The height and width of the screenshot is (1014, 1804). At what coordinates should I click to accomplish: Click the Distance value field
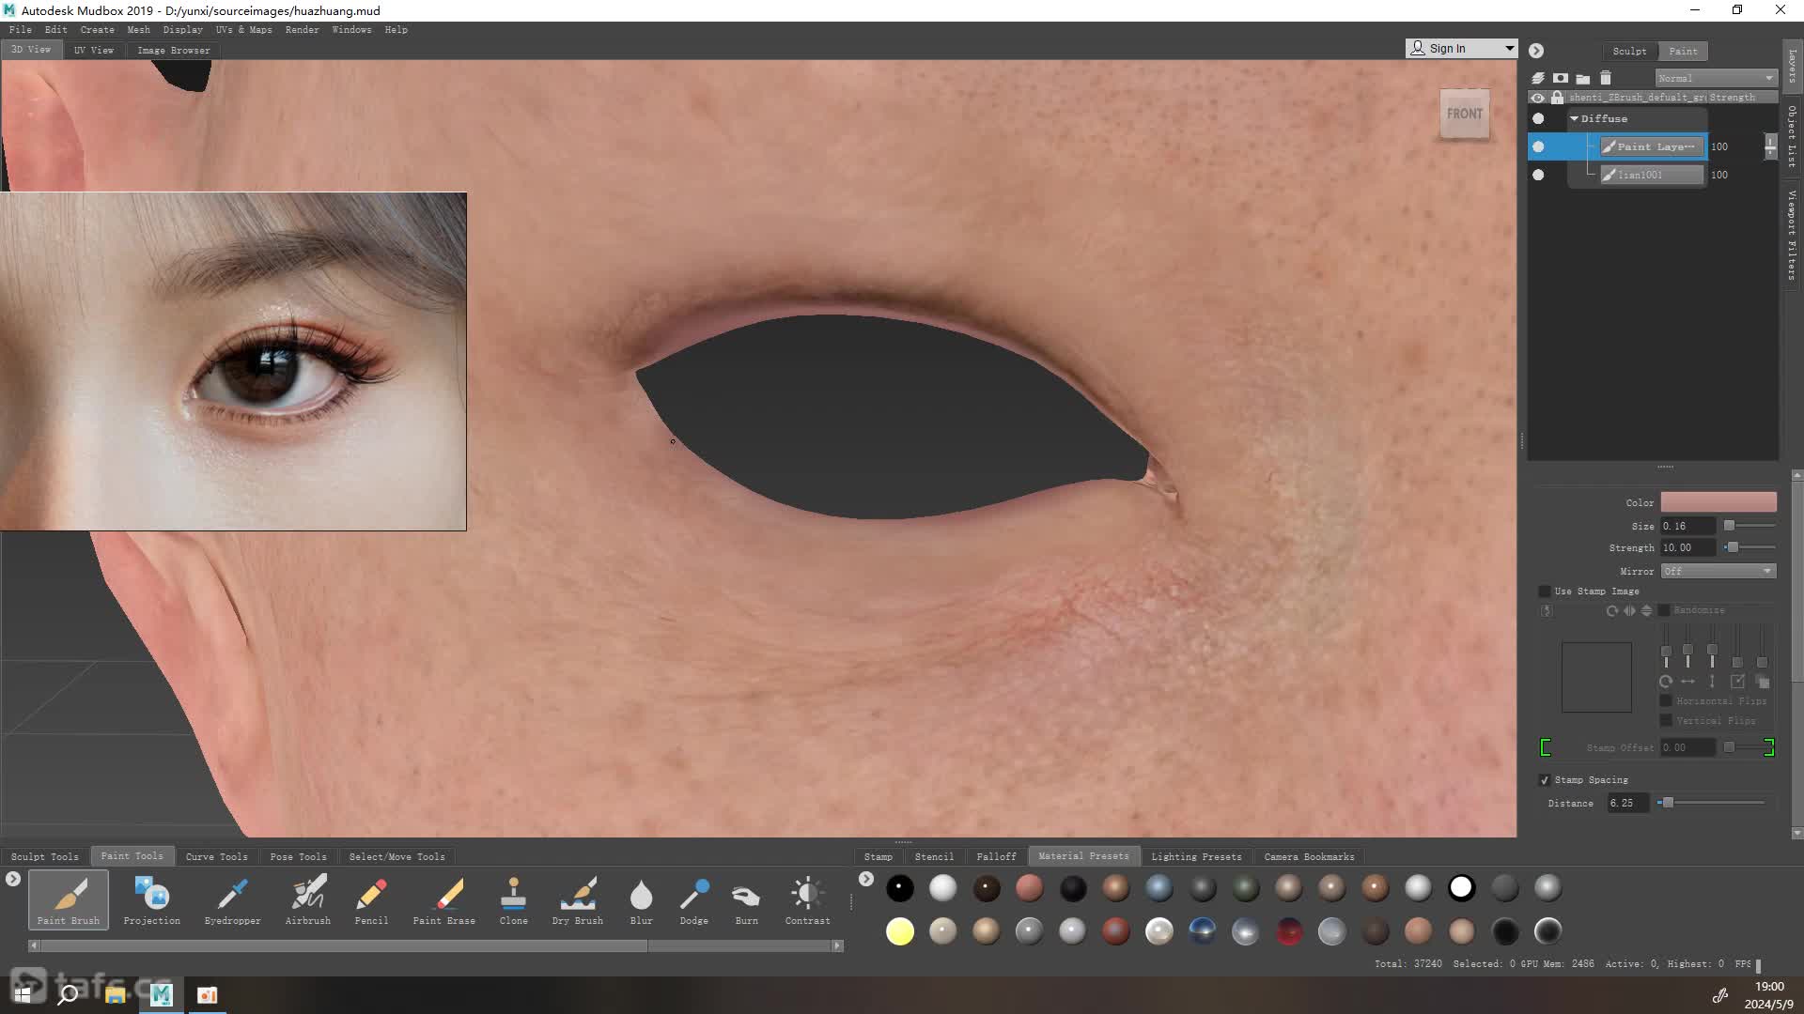[1627, 803]
